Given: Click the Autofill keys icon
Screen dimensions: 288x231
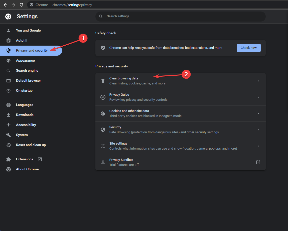Looking at the screenshot, I should click(9, 40).
